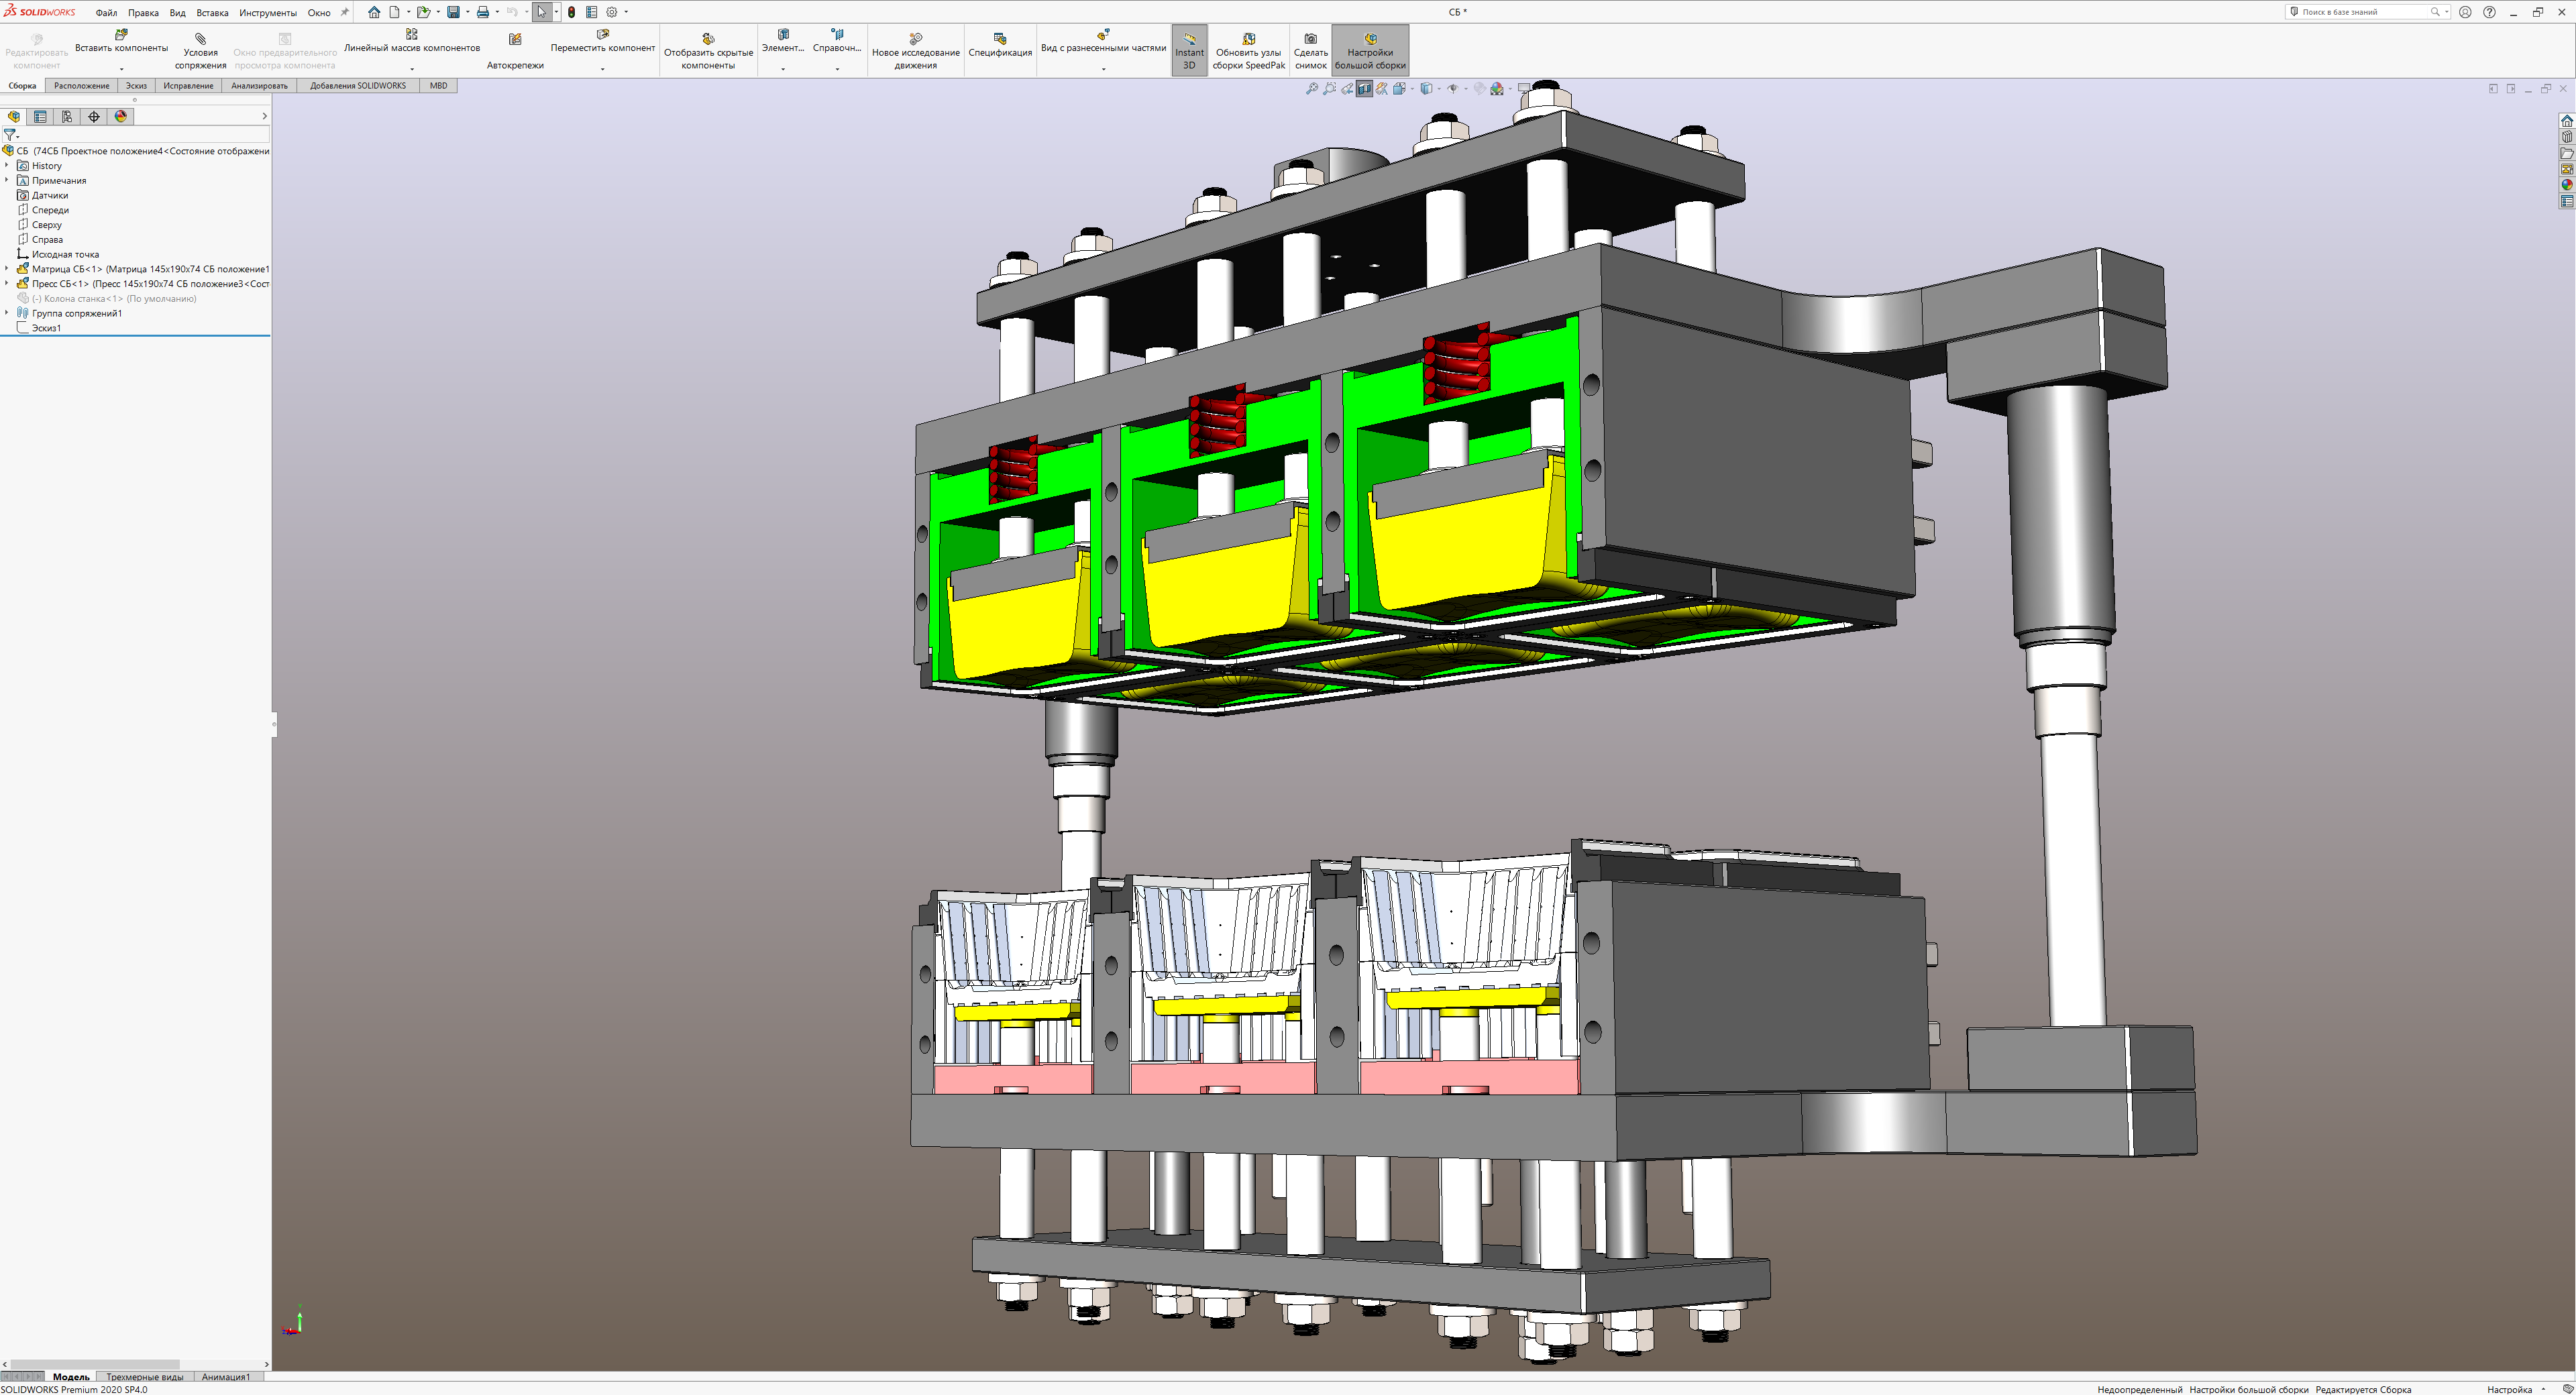Click the Edit Appearance color sphere icon

(1479, 89)
